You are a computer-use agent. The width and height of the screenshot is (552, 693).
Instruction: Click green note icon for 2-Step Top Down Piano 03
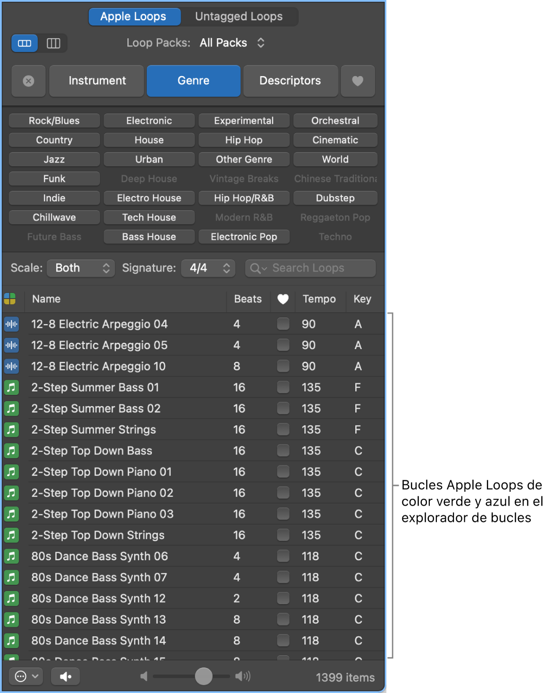(x=11, y=514)
